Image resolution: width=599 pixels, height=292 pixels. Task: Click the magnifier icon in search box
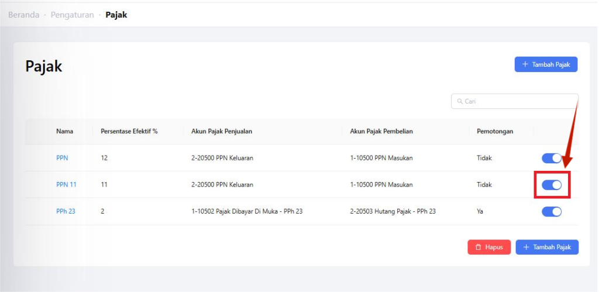tap(460, 102)
